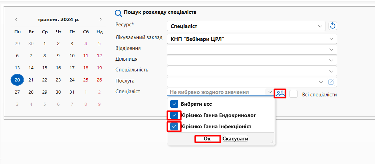Click the search magnifier icon beside title

(119, 13)
